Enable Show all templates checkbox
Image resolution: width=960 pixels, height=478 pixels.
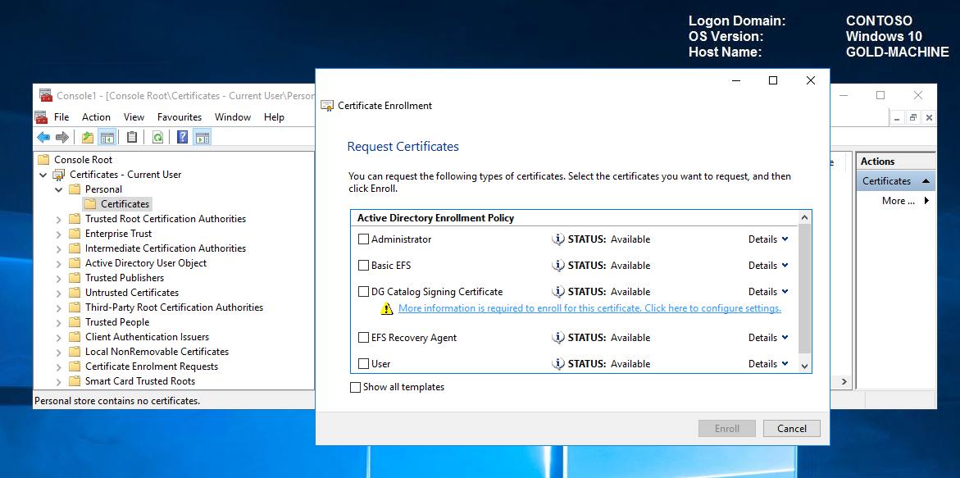pyautogui.click(x=355, y=388)
